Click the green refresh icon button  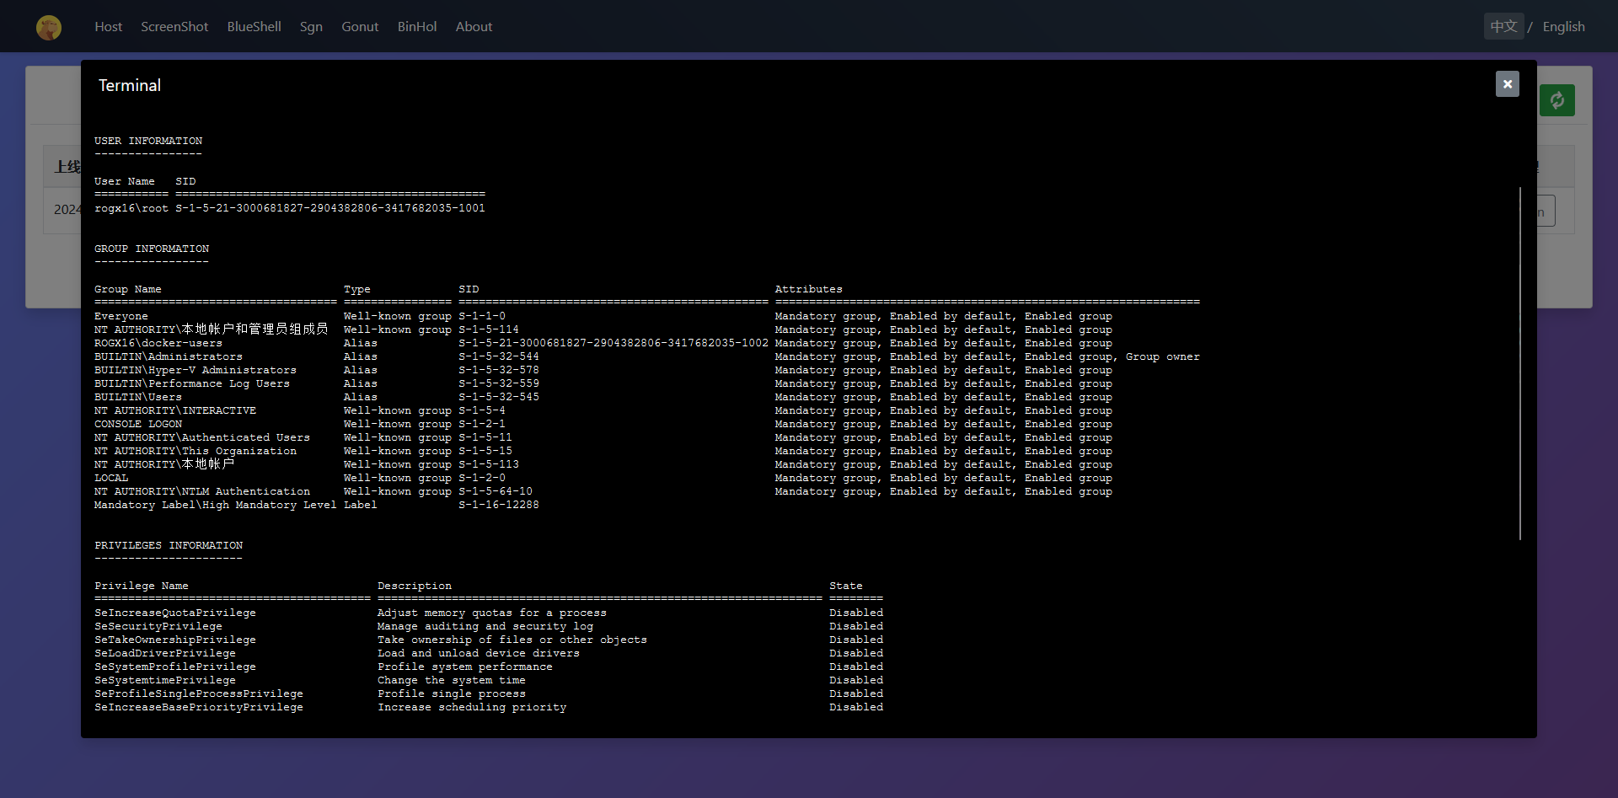1556,100
